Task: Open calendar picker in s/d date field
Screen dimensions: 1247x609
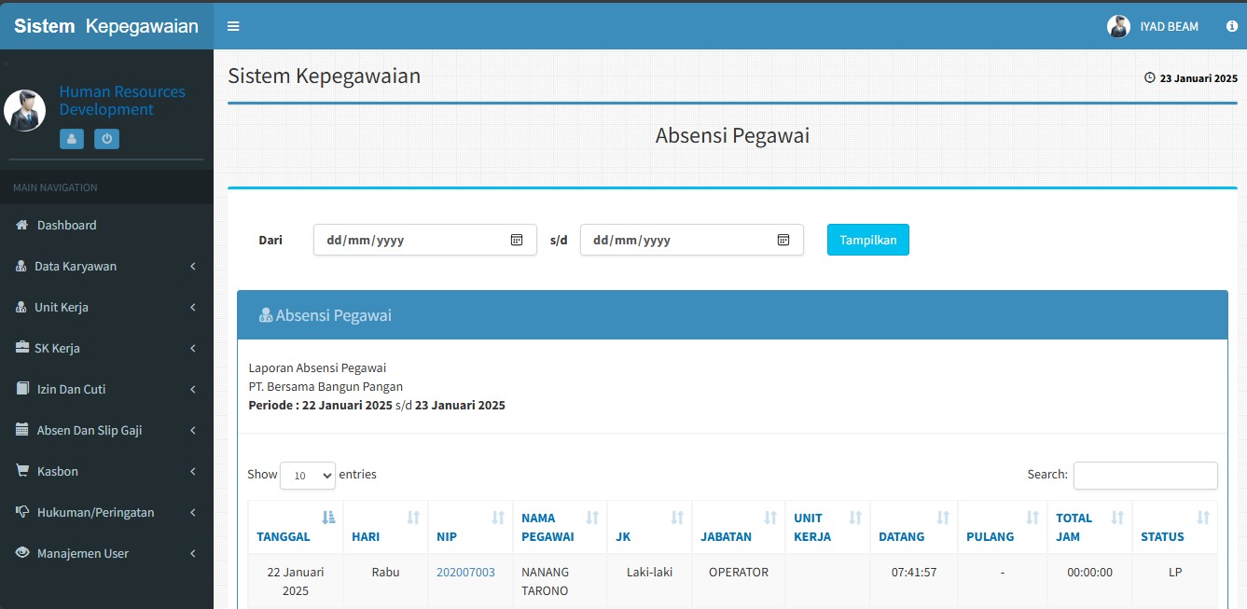Action: pos(783,240)
